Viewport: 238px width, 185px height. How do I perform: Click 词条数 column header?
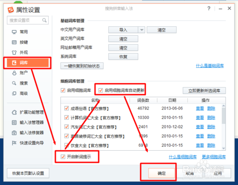(x=143, y=100)
